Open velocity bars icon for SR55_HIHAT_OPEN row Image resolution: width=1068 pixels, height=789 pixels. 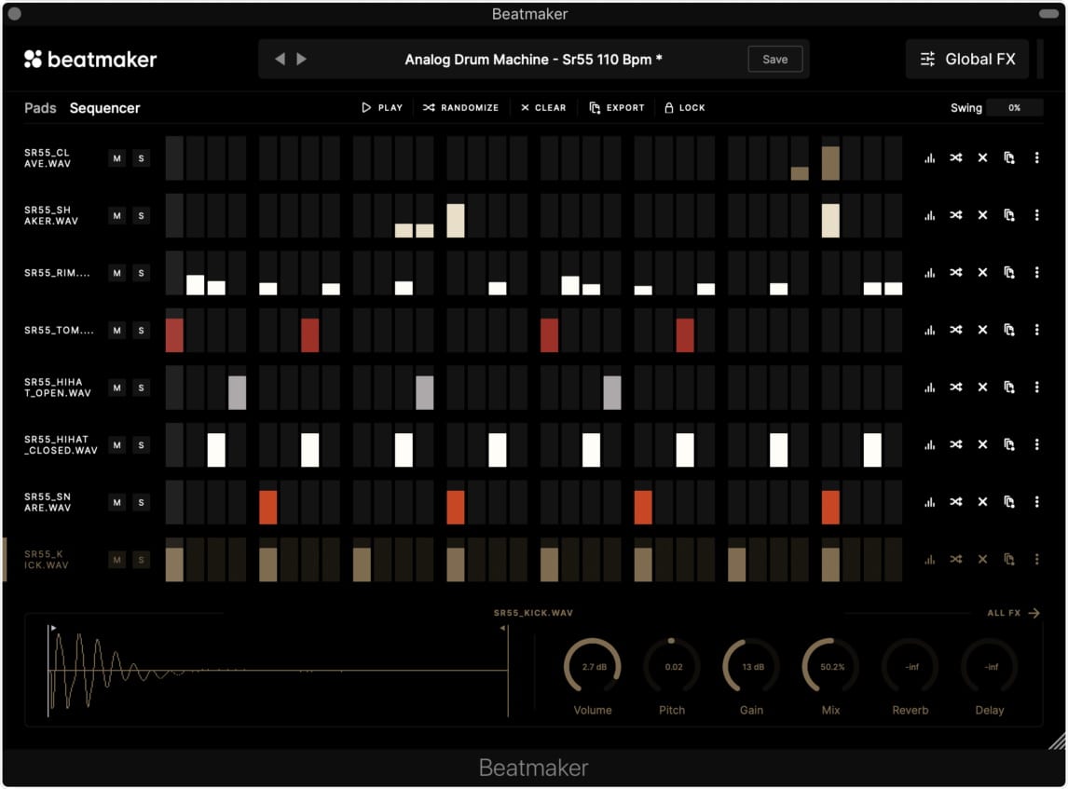pos(929,388)
